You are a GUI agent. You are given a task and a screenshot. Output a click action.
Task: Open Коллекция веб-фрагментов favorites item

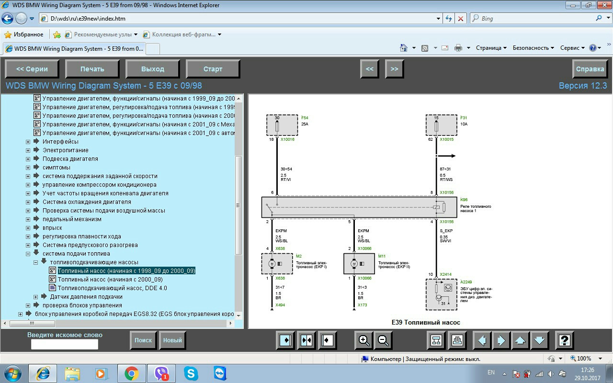[x=182, y=34]
